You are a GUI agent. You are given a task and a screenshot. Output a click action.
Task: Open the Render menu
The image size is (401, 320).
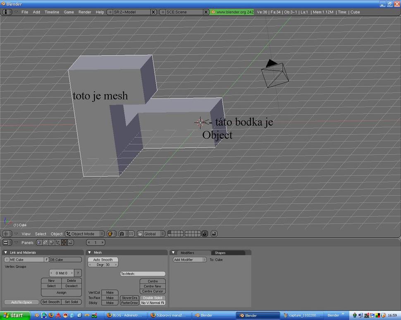85,12
